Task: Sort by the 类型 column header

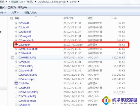Action: click(90, 18)
